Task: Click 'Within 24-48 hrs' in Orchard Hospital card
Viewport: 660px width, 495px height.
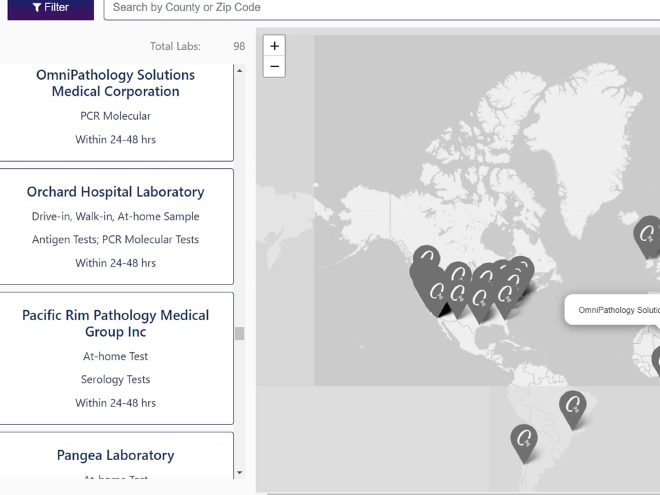Action: click(115, 263)
